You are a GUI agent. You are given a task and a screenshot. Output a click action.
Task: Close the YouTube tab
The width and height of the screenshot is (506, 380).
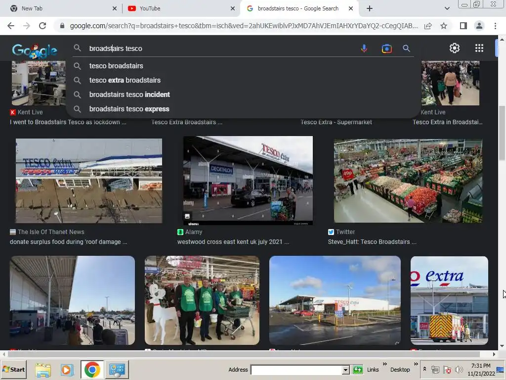[233, 8]
